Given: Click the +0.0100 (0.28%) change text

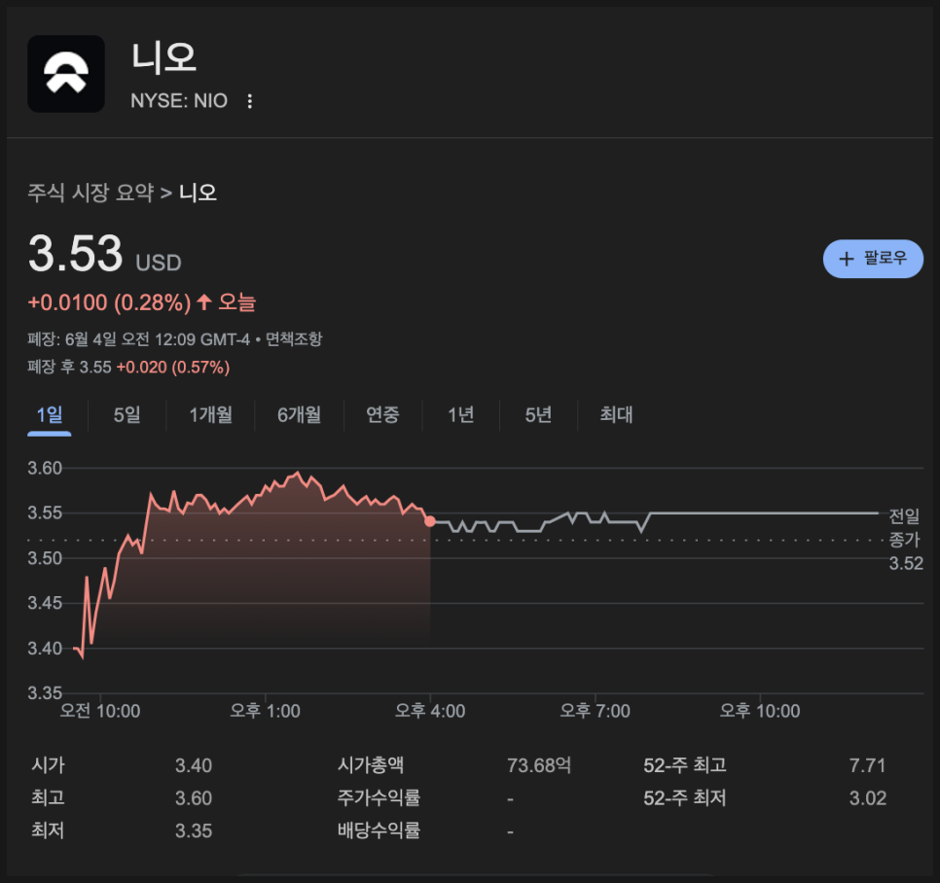Looking at the screenshot, I should [110, 302].
